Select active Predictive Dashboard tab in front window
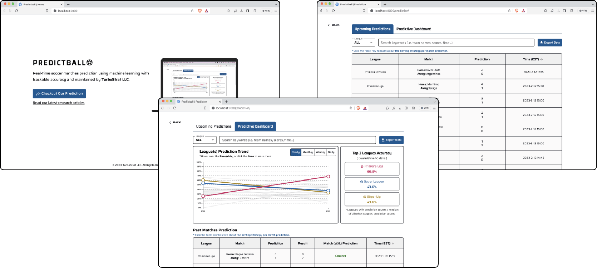 (x=255, y=126)
